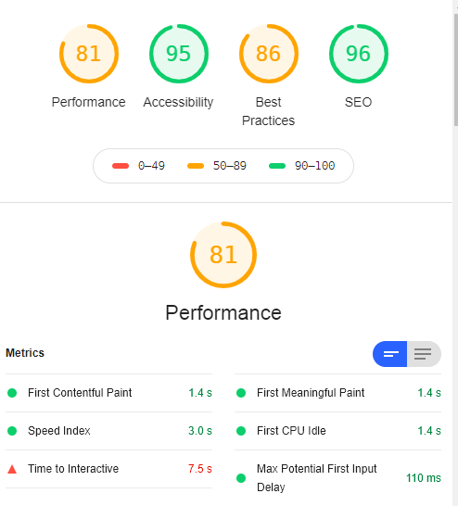This screenshot has height=506, width=458.
Task: Click the Time to Interactive 7.5 s value
Action: click(x=200, y=469)
